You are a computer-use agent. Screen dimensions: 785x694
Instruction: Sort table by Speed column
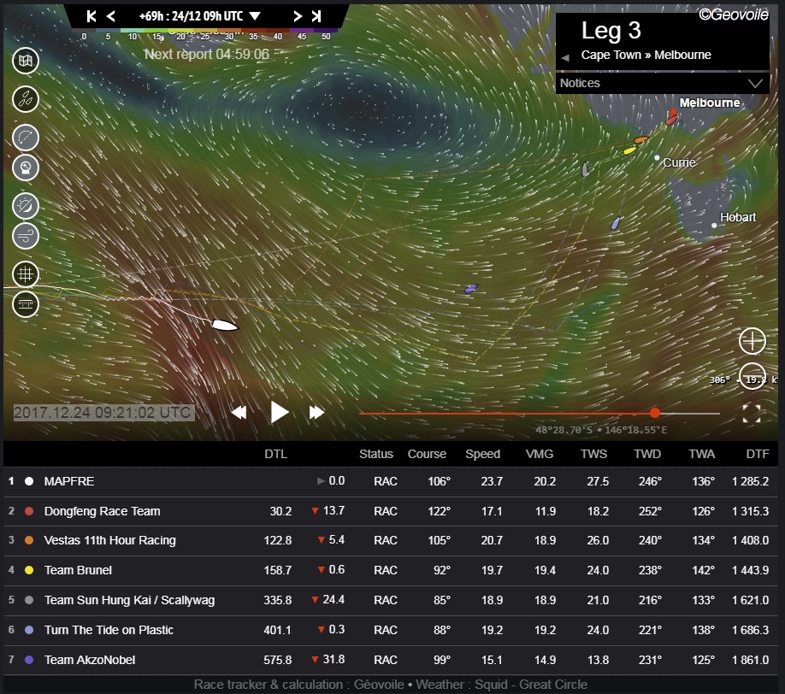click(482, 454)
